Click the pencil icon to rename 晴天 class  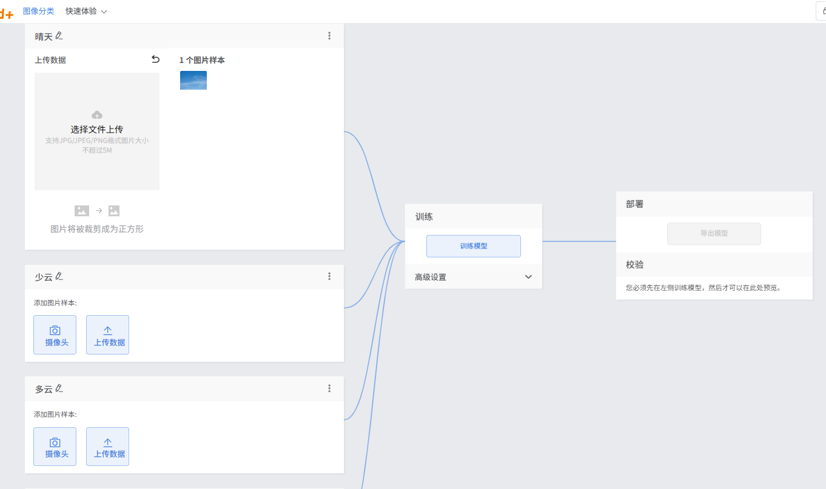(59, 36)
